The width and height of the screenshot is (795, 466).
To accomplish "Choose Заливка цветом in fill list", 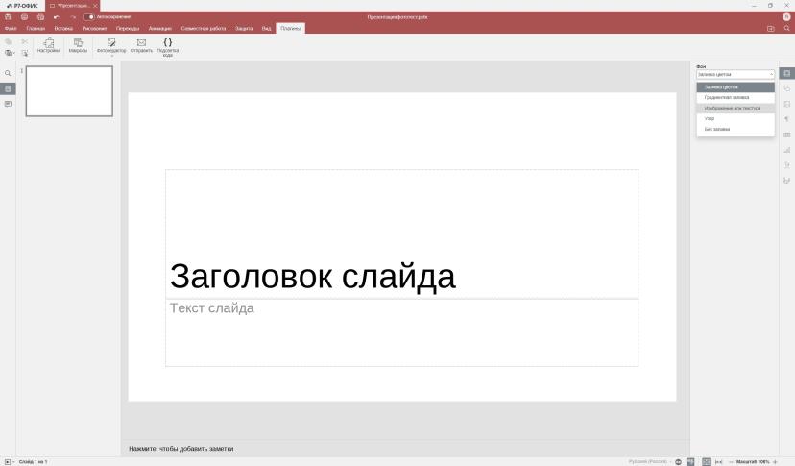I will point(735,87).
